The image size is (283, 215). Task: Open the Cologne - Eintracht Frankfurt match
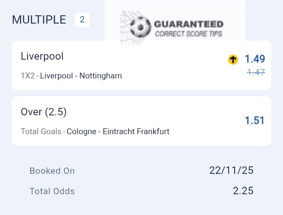click(x=118, y=131)
